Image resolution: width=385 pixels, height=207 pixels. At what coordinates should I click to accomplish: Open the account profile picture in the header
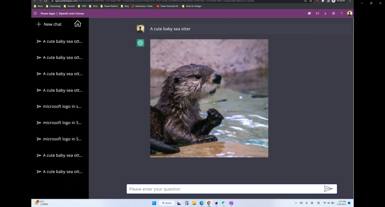pyautogui.click(x=350, y=14)
